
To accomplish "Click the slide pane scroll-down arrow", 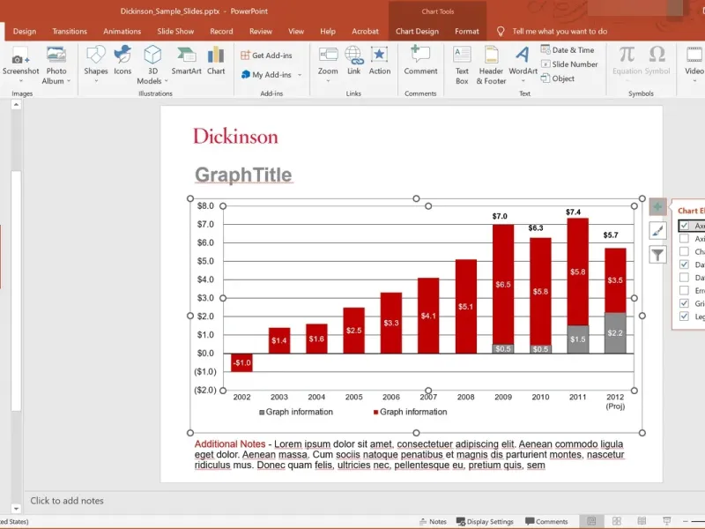I will pyautogui.click(x=16, y=509).
